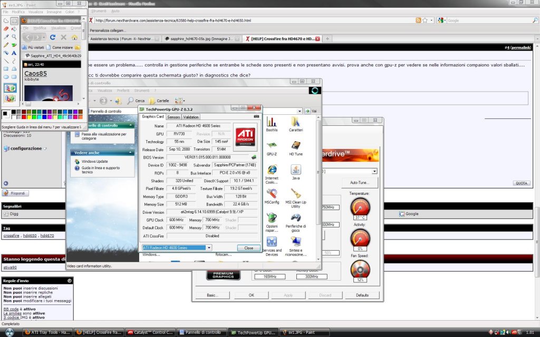Click OK in Catalyst Control Center
This screenshot has width=540, height=337.
point(251,295)
